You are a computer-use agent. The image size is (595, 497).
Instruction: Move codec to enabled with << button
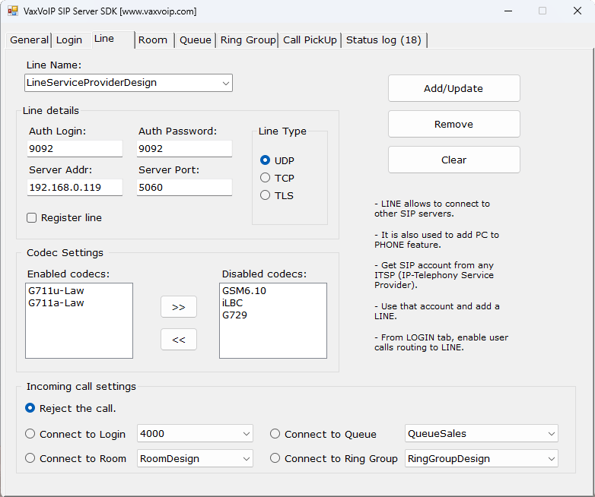coord(179,339)
